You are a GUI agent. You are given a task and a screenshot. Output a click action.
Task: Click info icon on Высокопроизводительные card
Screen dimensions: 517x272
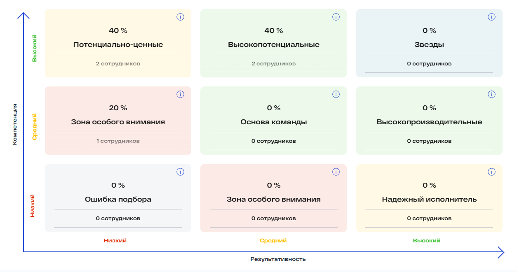click(491, 94)
